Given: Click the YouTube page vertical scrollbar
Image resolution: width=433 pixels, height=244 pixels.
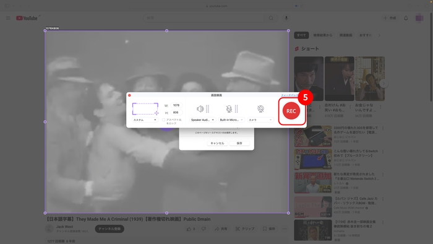Looking at the screenshot, I should [431, 56].
